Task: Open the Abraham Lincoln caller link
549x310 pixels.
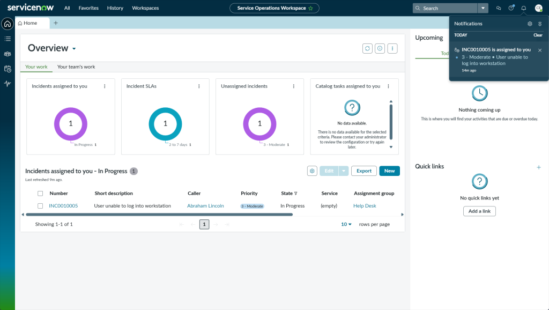Action: [205, 206]
